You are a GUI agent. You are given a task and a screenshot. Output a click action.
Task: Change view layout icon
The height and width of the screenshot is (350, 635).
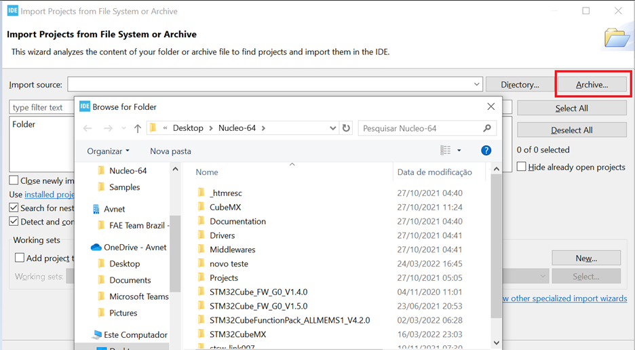pos(446,151)
